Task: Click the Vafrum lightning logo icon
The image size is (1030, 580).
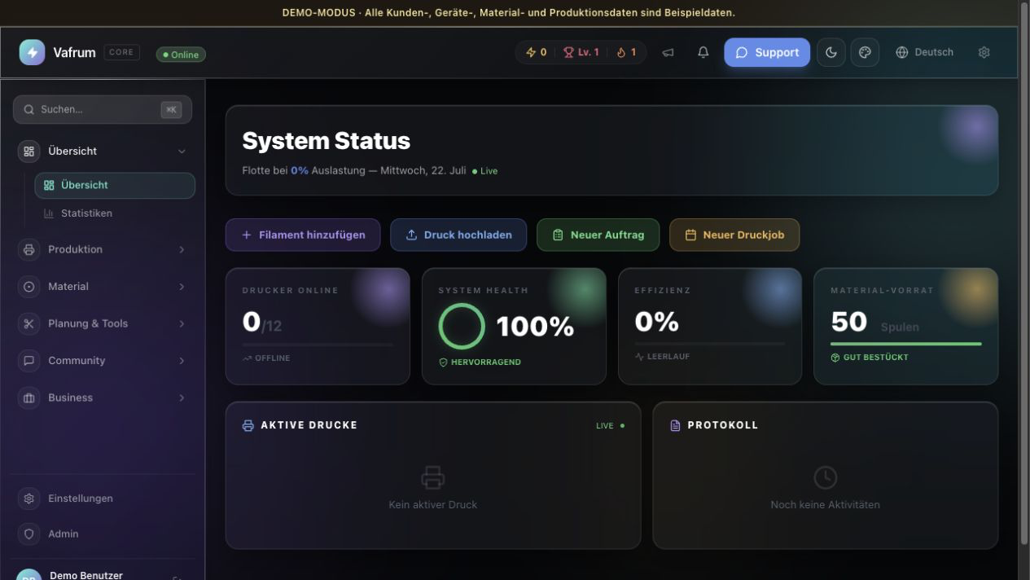Action: 33,52
